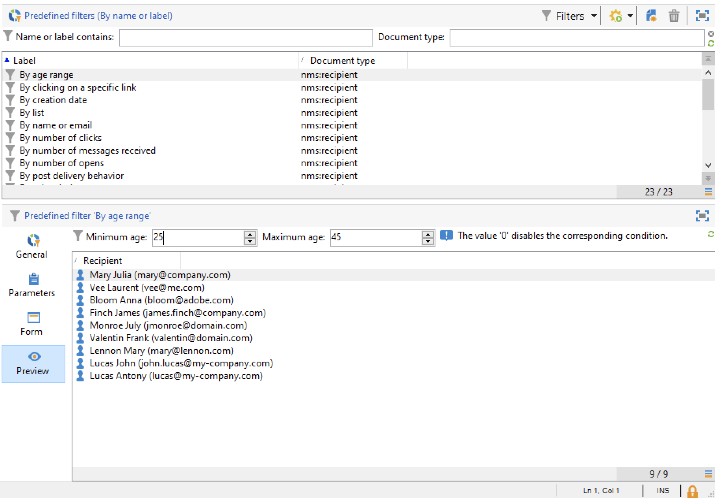Screen dimensions: 715x498
Task: Expand the arrow beside the gear icon
Action: pyautogui.click(x=630, y=16)
